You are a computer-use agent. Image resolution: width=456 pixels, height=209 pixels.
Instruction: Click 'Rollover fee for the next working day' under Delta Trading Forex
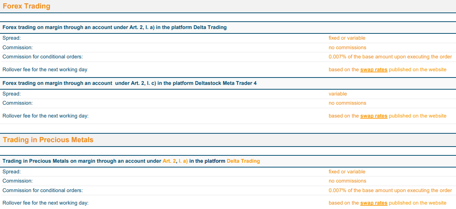(45, 69)
